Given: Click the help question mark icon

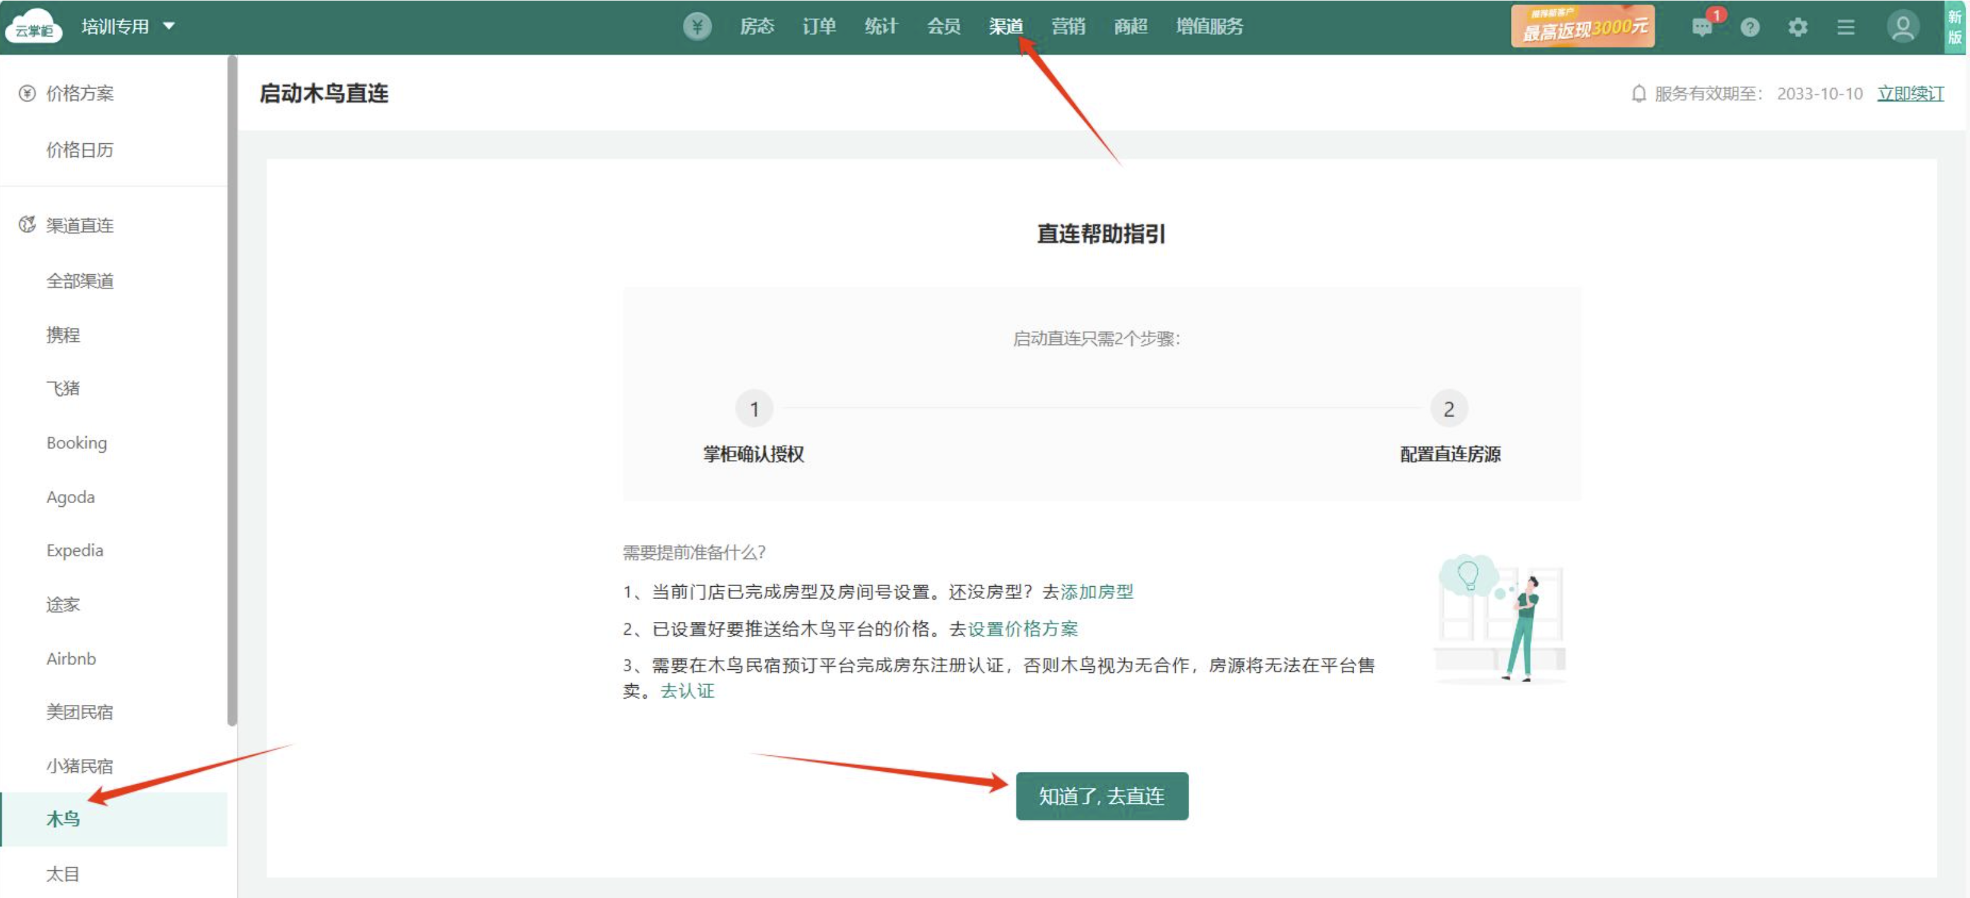Looking at the screenshot, I should click(1750, 28).
